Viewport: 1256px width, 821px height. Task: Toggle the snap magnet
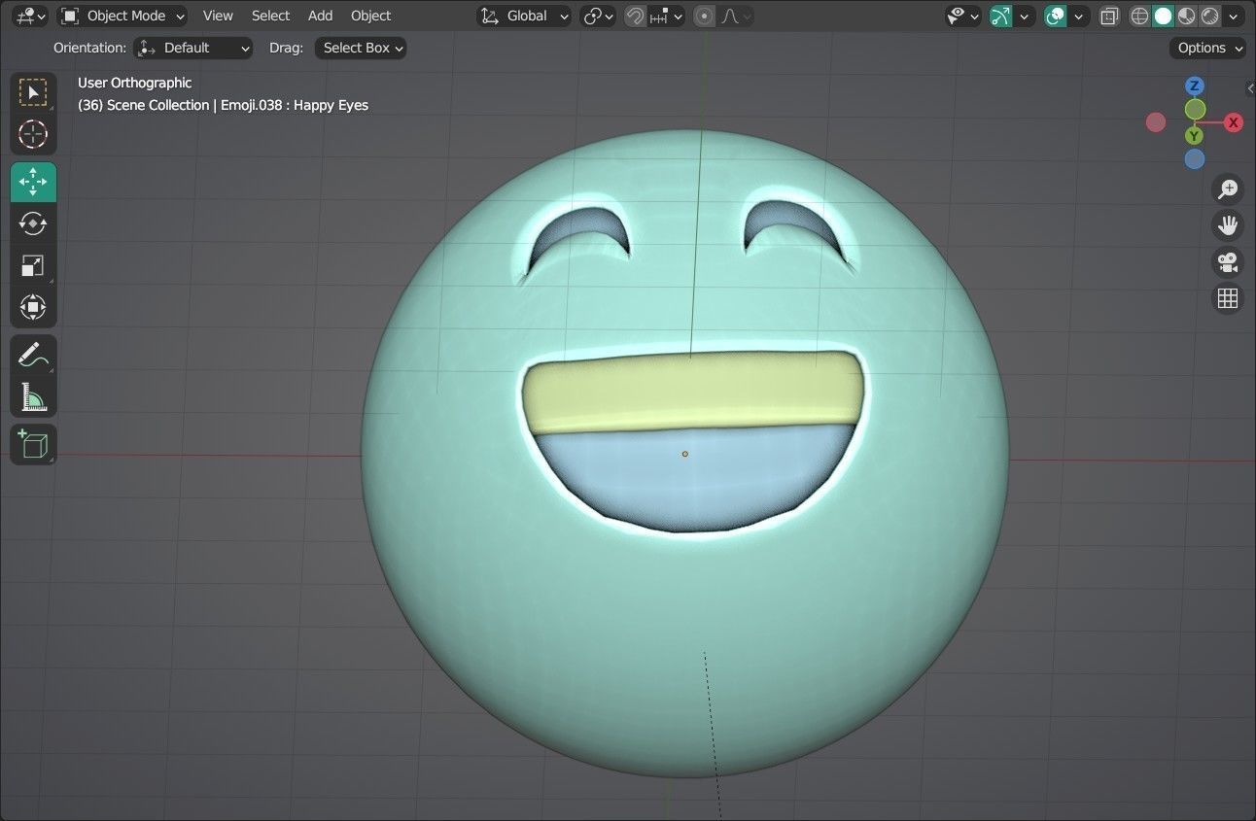point(636,16)
